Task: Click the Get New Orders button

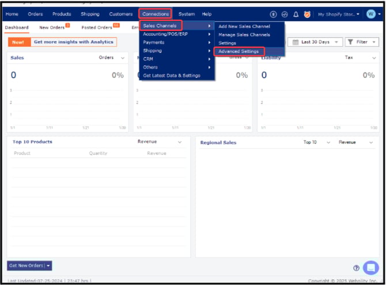Action: 26,265
